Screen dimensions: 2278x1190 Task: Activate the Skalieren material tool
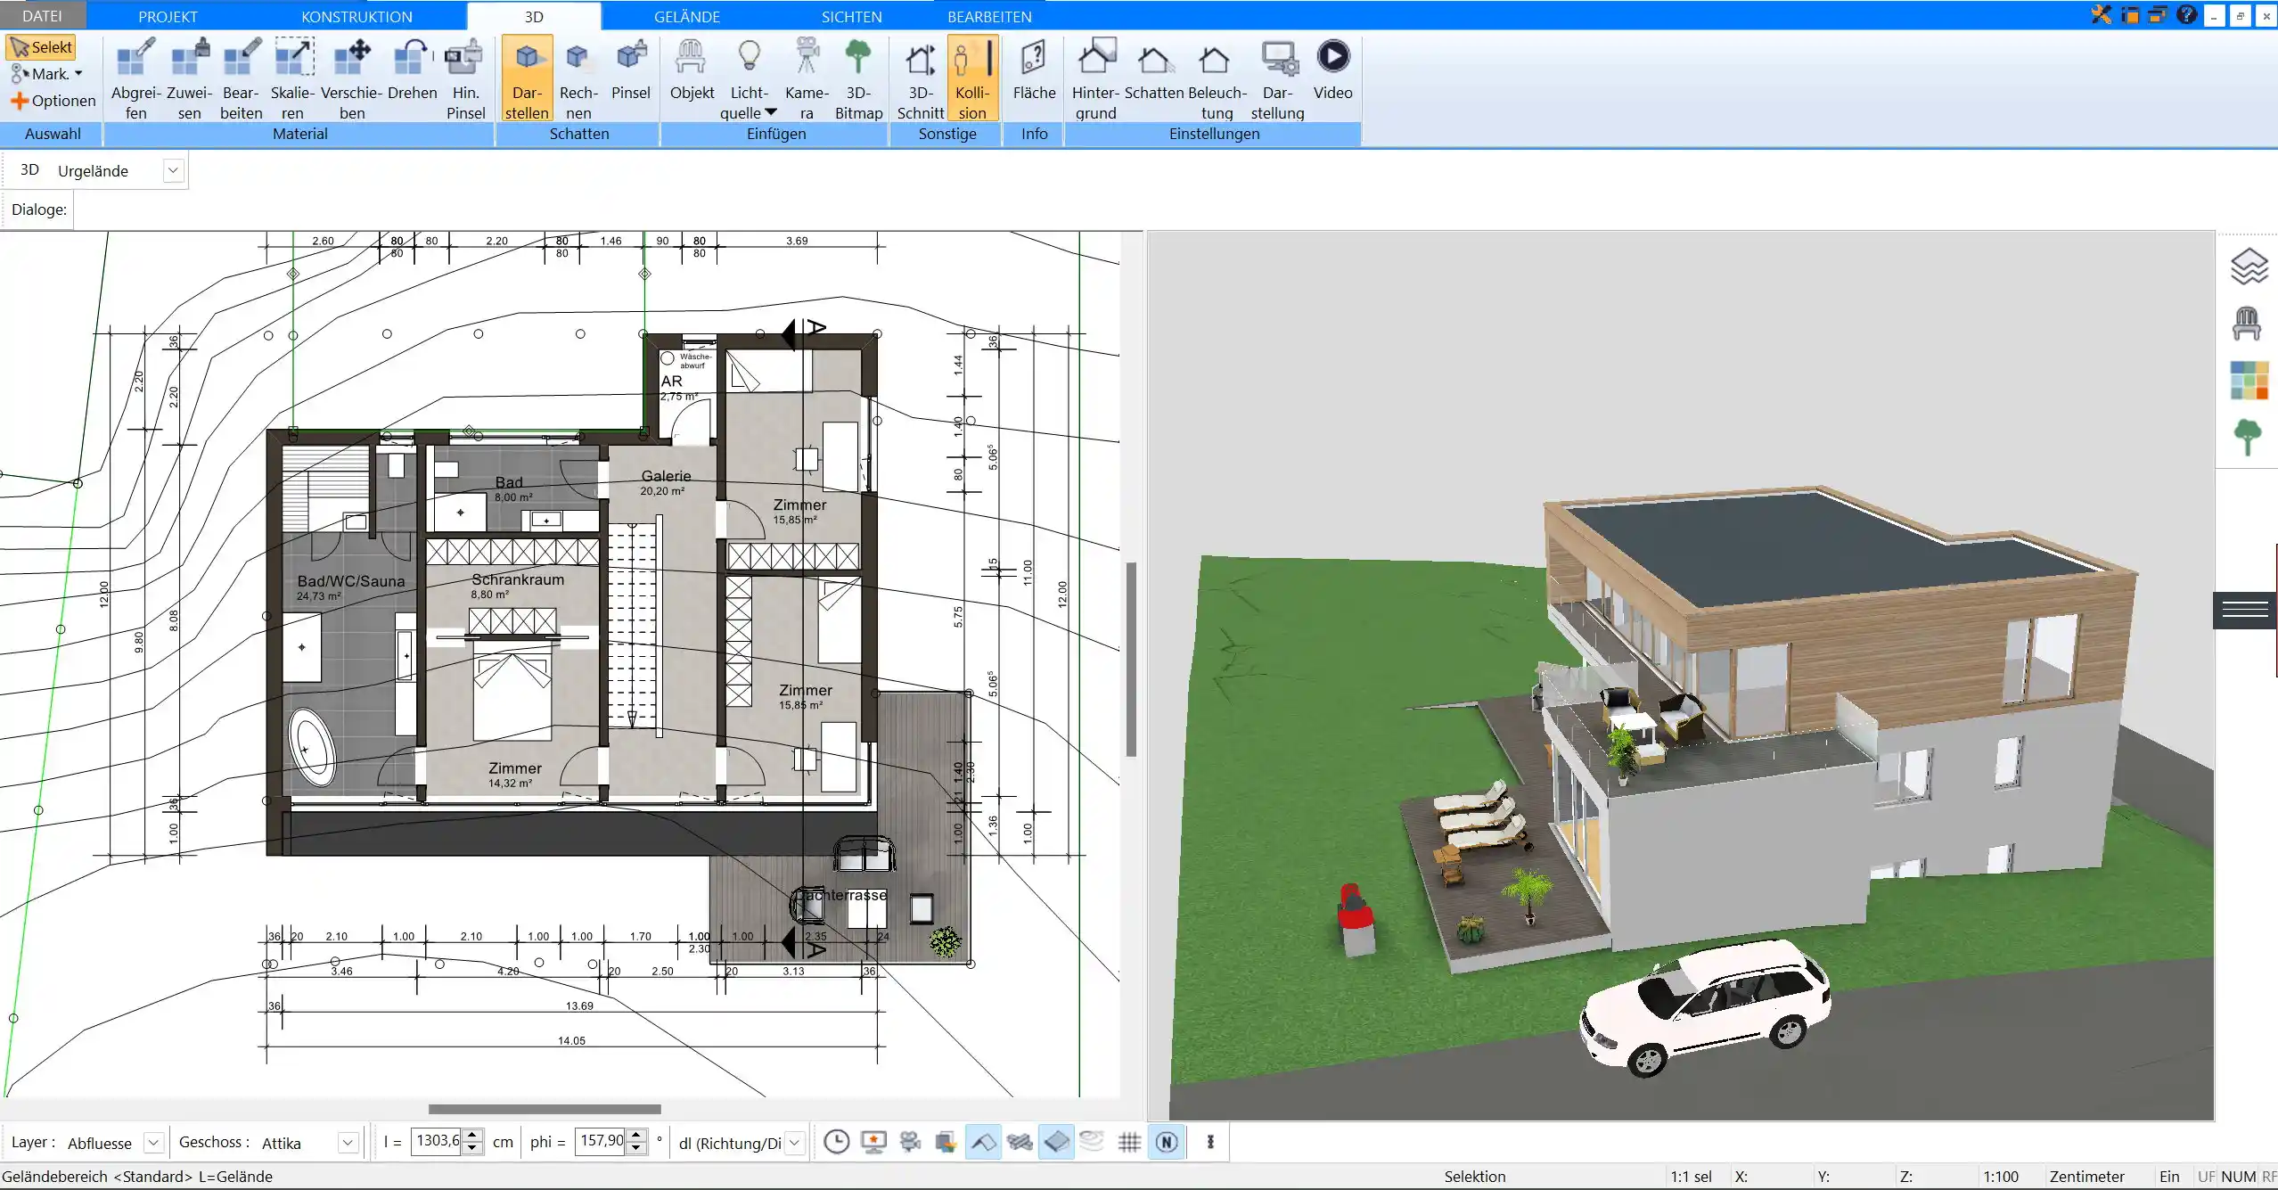tap(292, 78)
